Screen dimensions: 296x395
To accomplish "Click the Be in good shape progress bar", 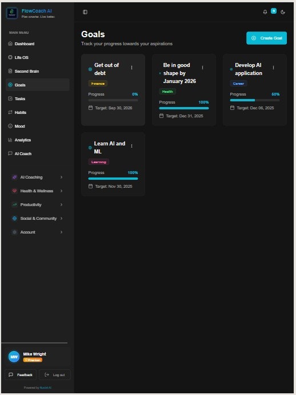I will click(x=184, y=108).
